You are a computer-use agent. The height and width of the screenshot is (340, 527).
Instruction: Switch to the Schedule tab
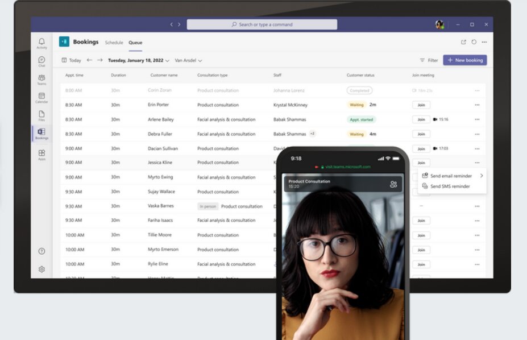click(x=114, y=42)
